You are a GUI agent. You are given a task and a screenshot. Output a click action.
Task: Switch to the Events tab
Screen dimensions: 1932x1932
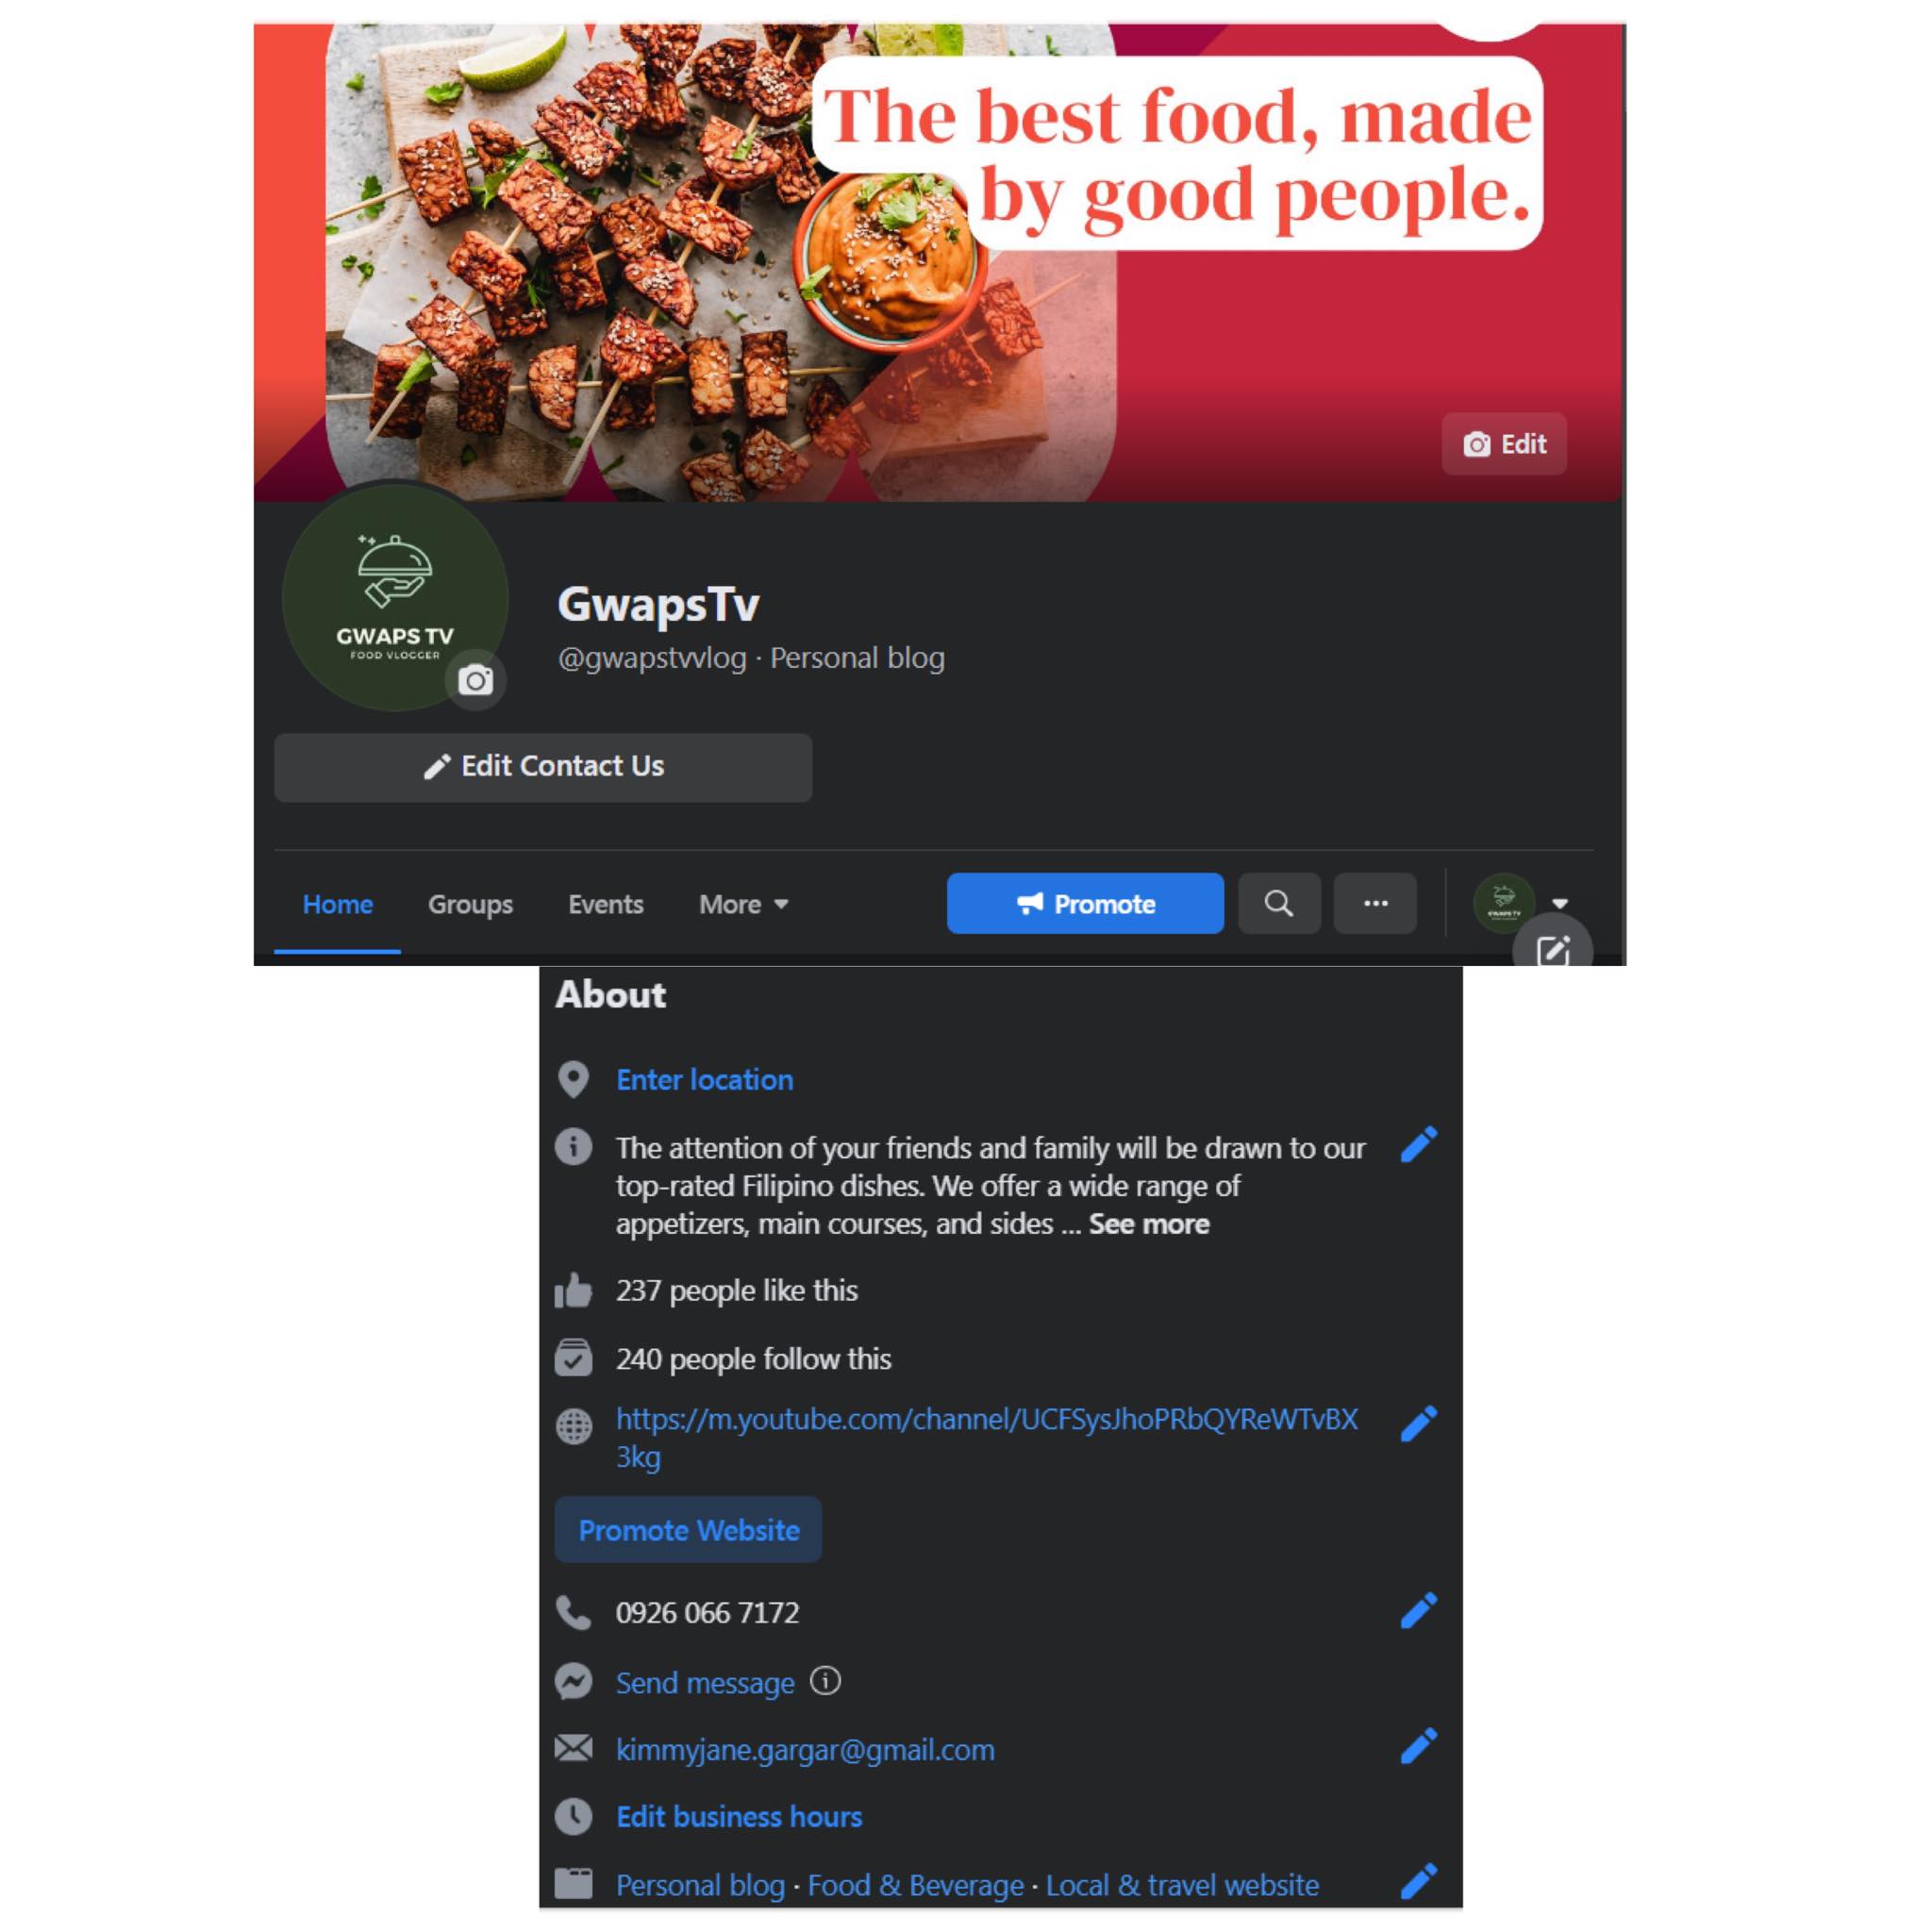605,904
